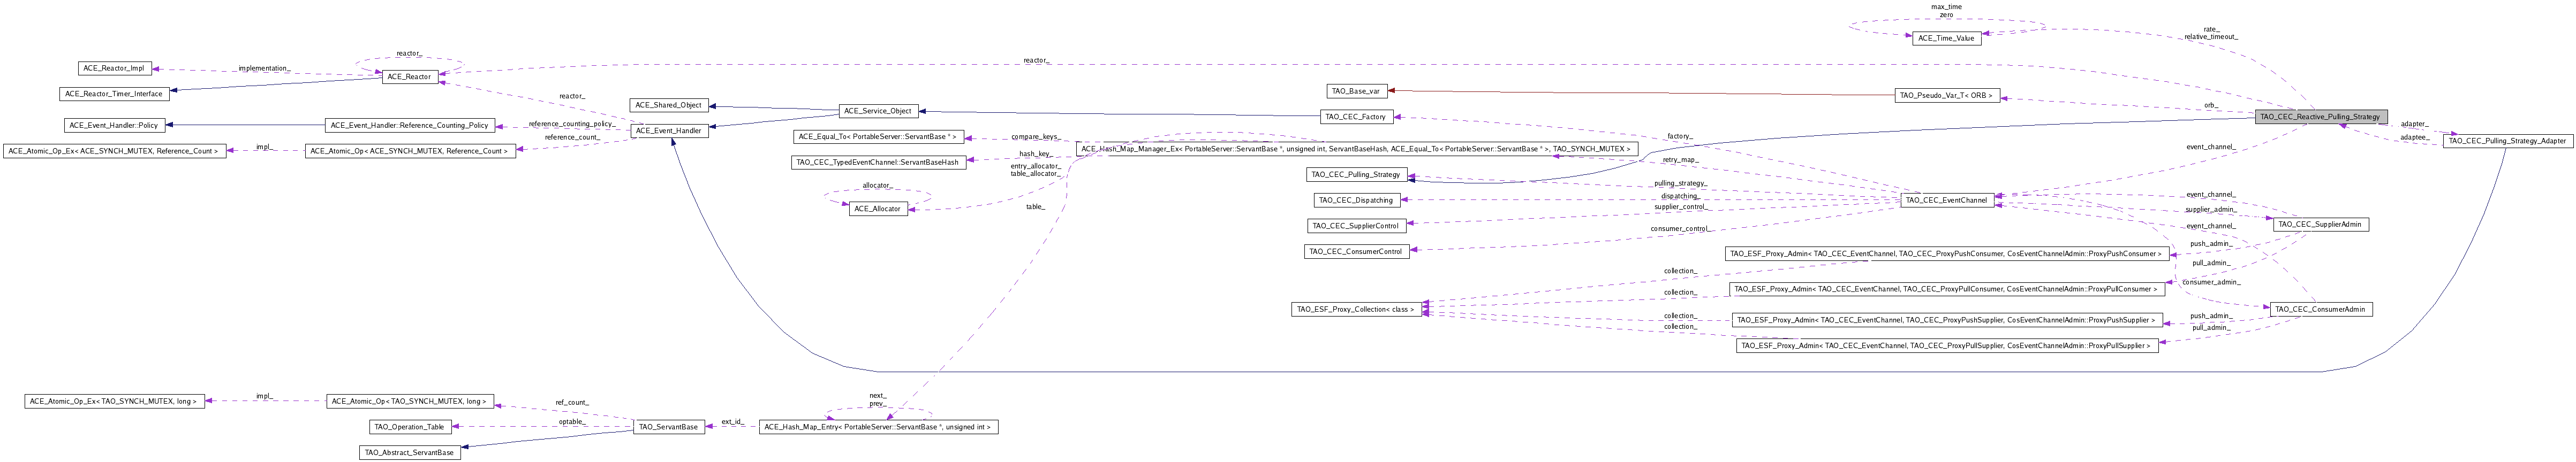Open the ACE_Event_Handler::Policy node

click(x=114, y=126)
